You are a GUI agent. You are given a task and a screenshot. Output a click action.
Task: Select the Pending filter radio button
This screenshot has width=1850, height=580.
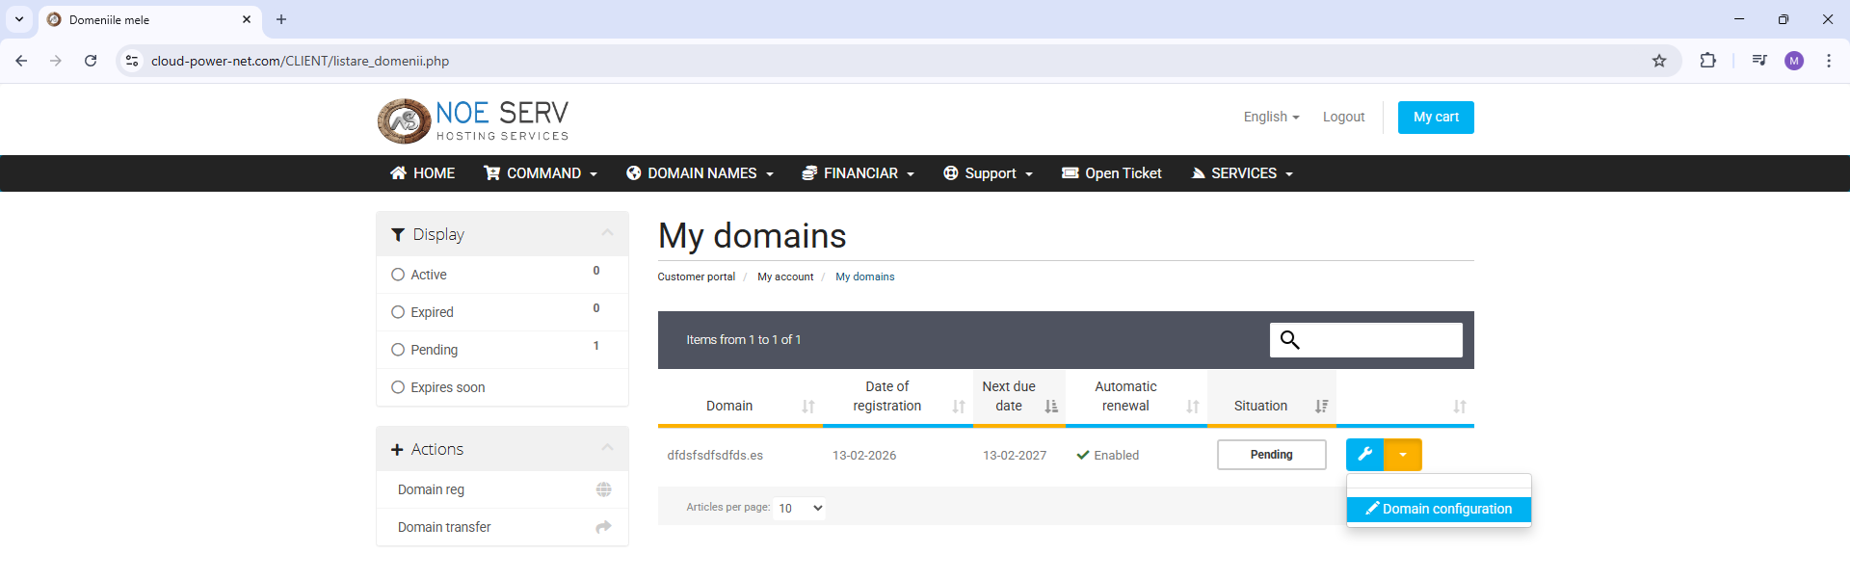pyautogui.click(x=398, y=350)
